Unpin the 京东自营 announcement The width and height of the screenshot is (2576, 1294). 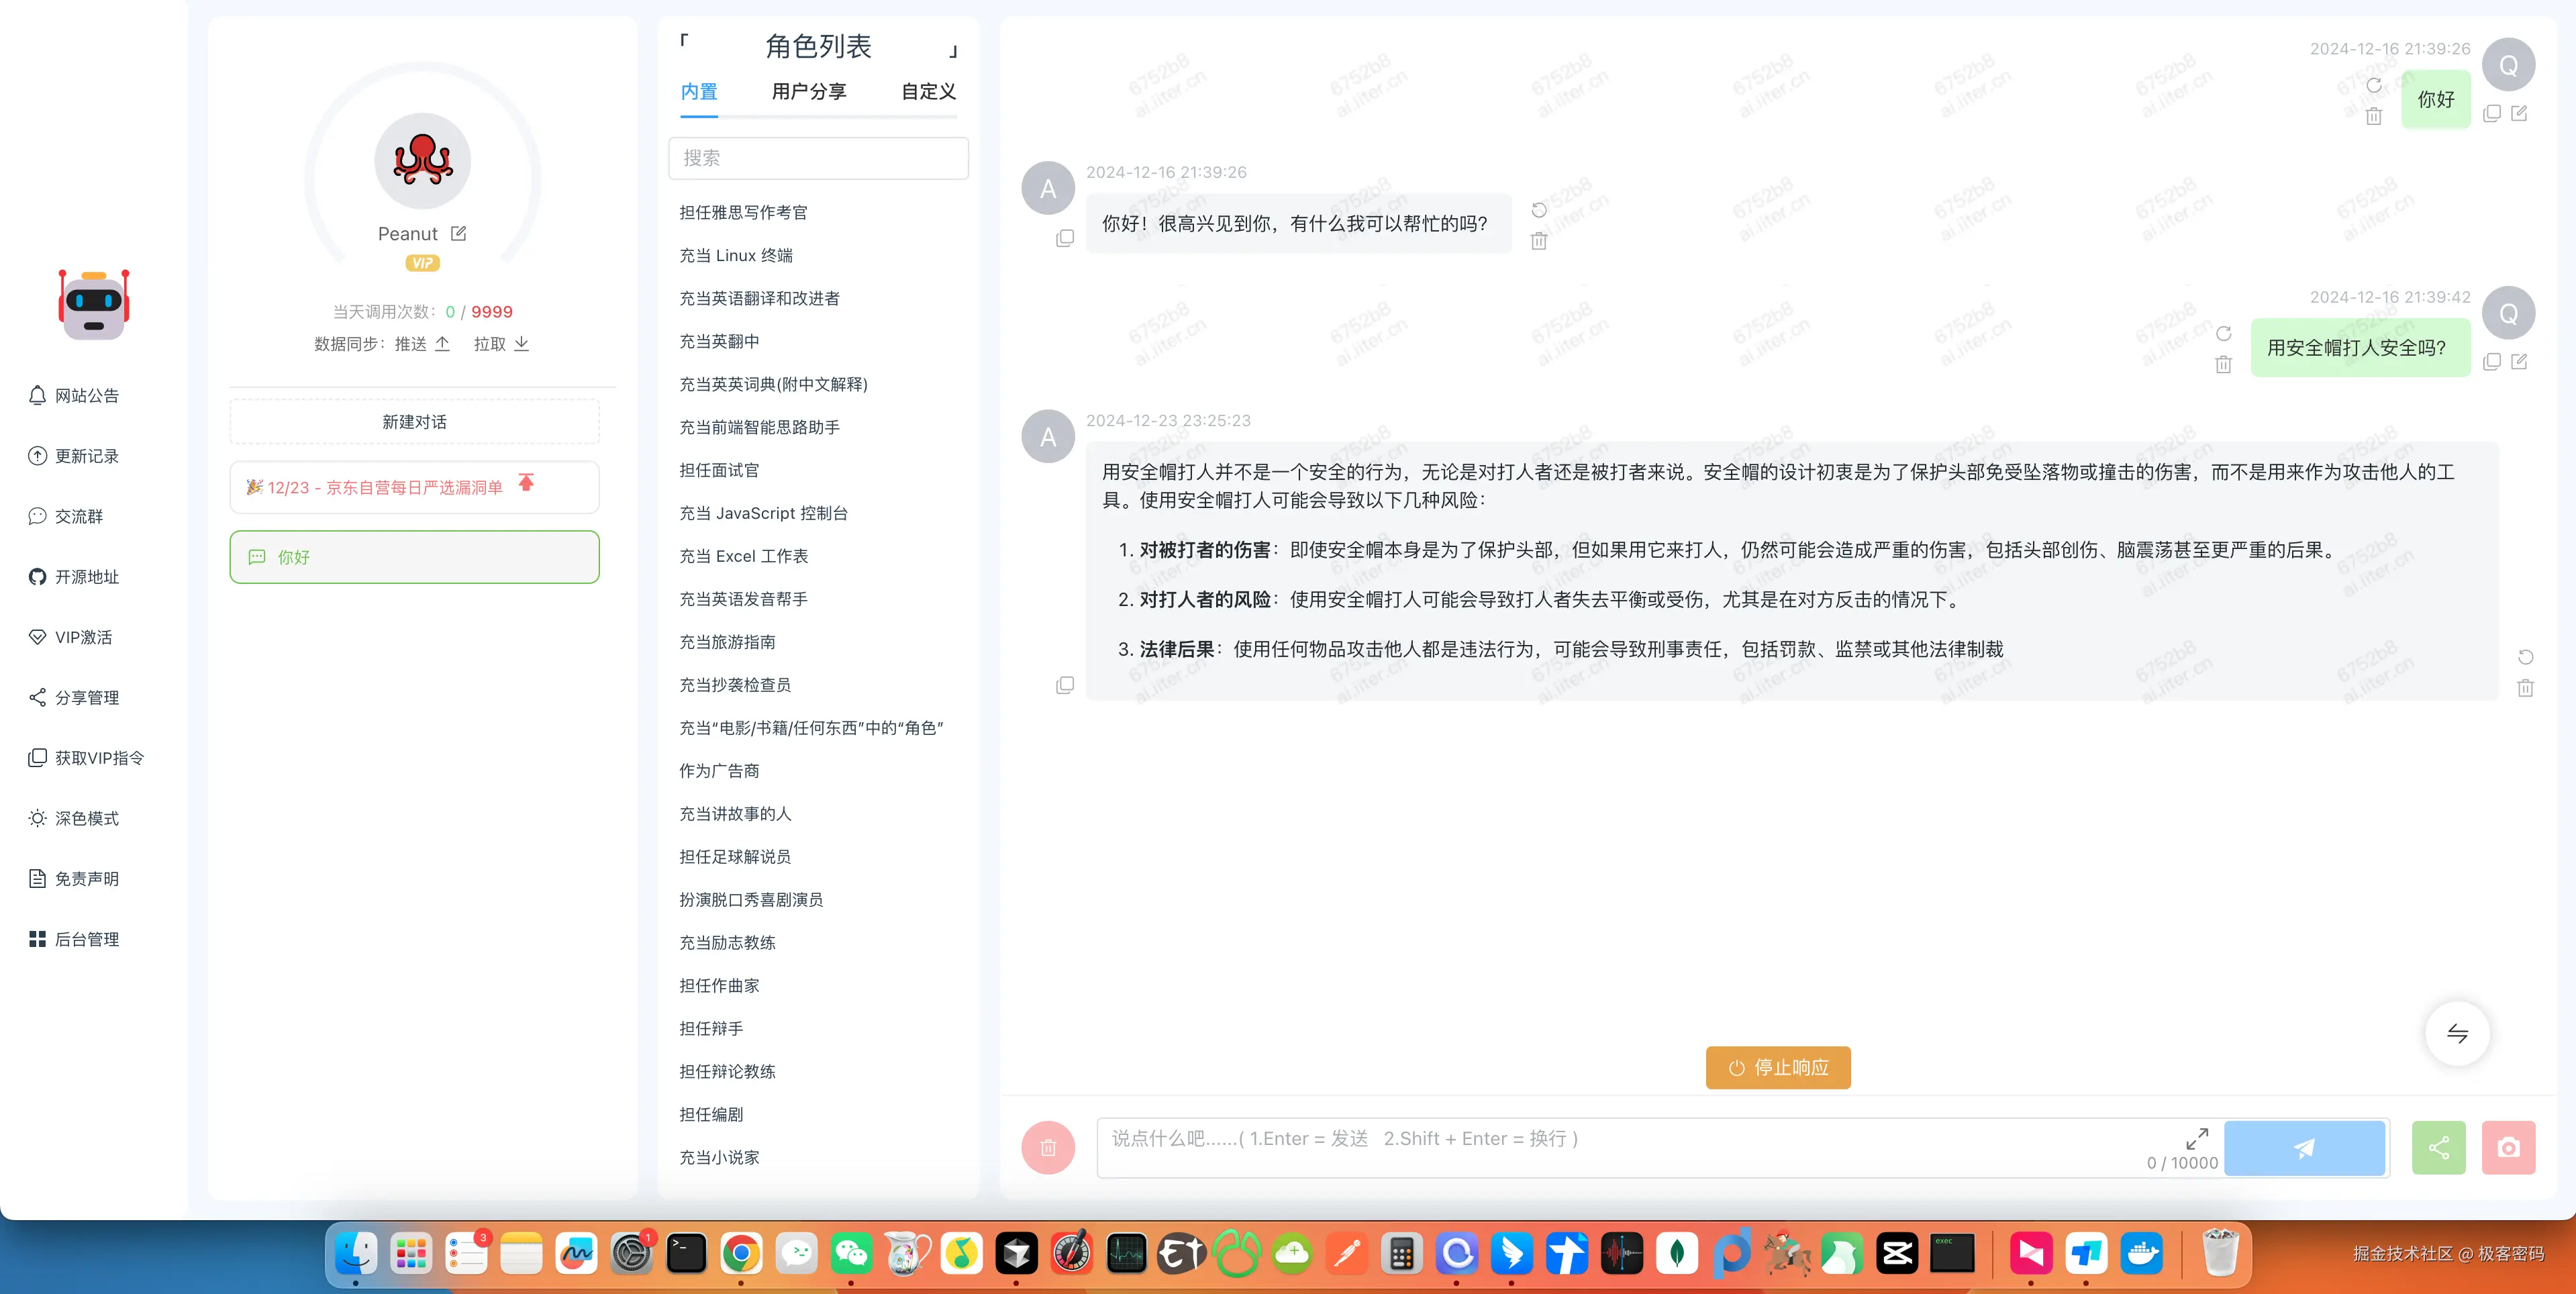(x=526, y=483)
